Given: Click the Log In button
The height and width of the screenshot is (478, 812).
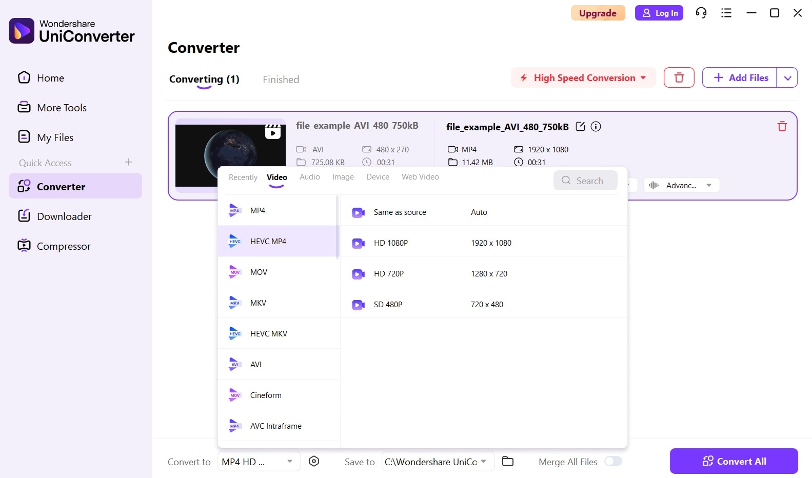Looking at the screenshot, I should (x=659, y=13).
